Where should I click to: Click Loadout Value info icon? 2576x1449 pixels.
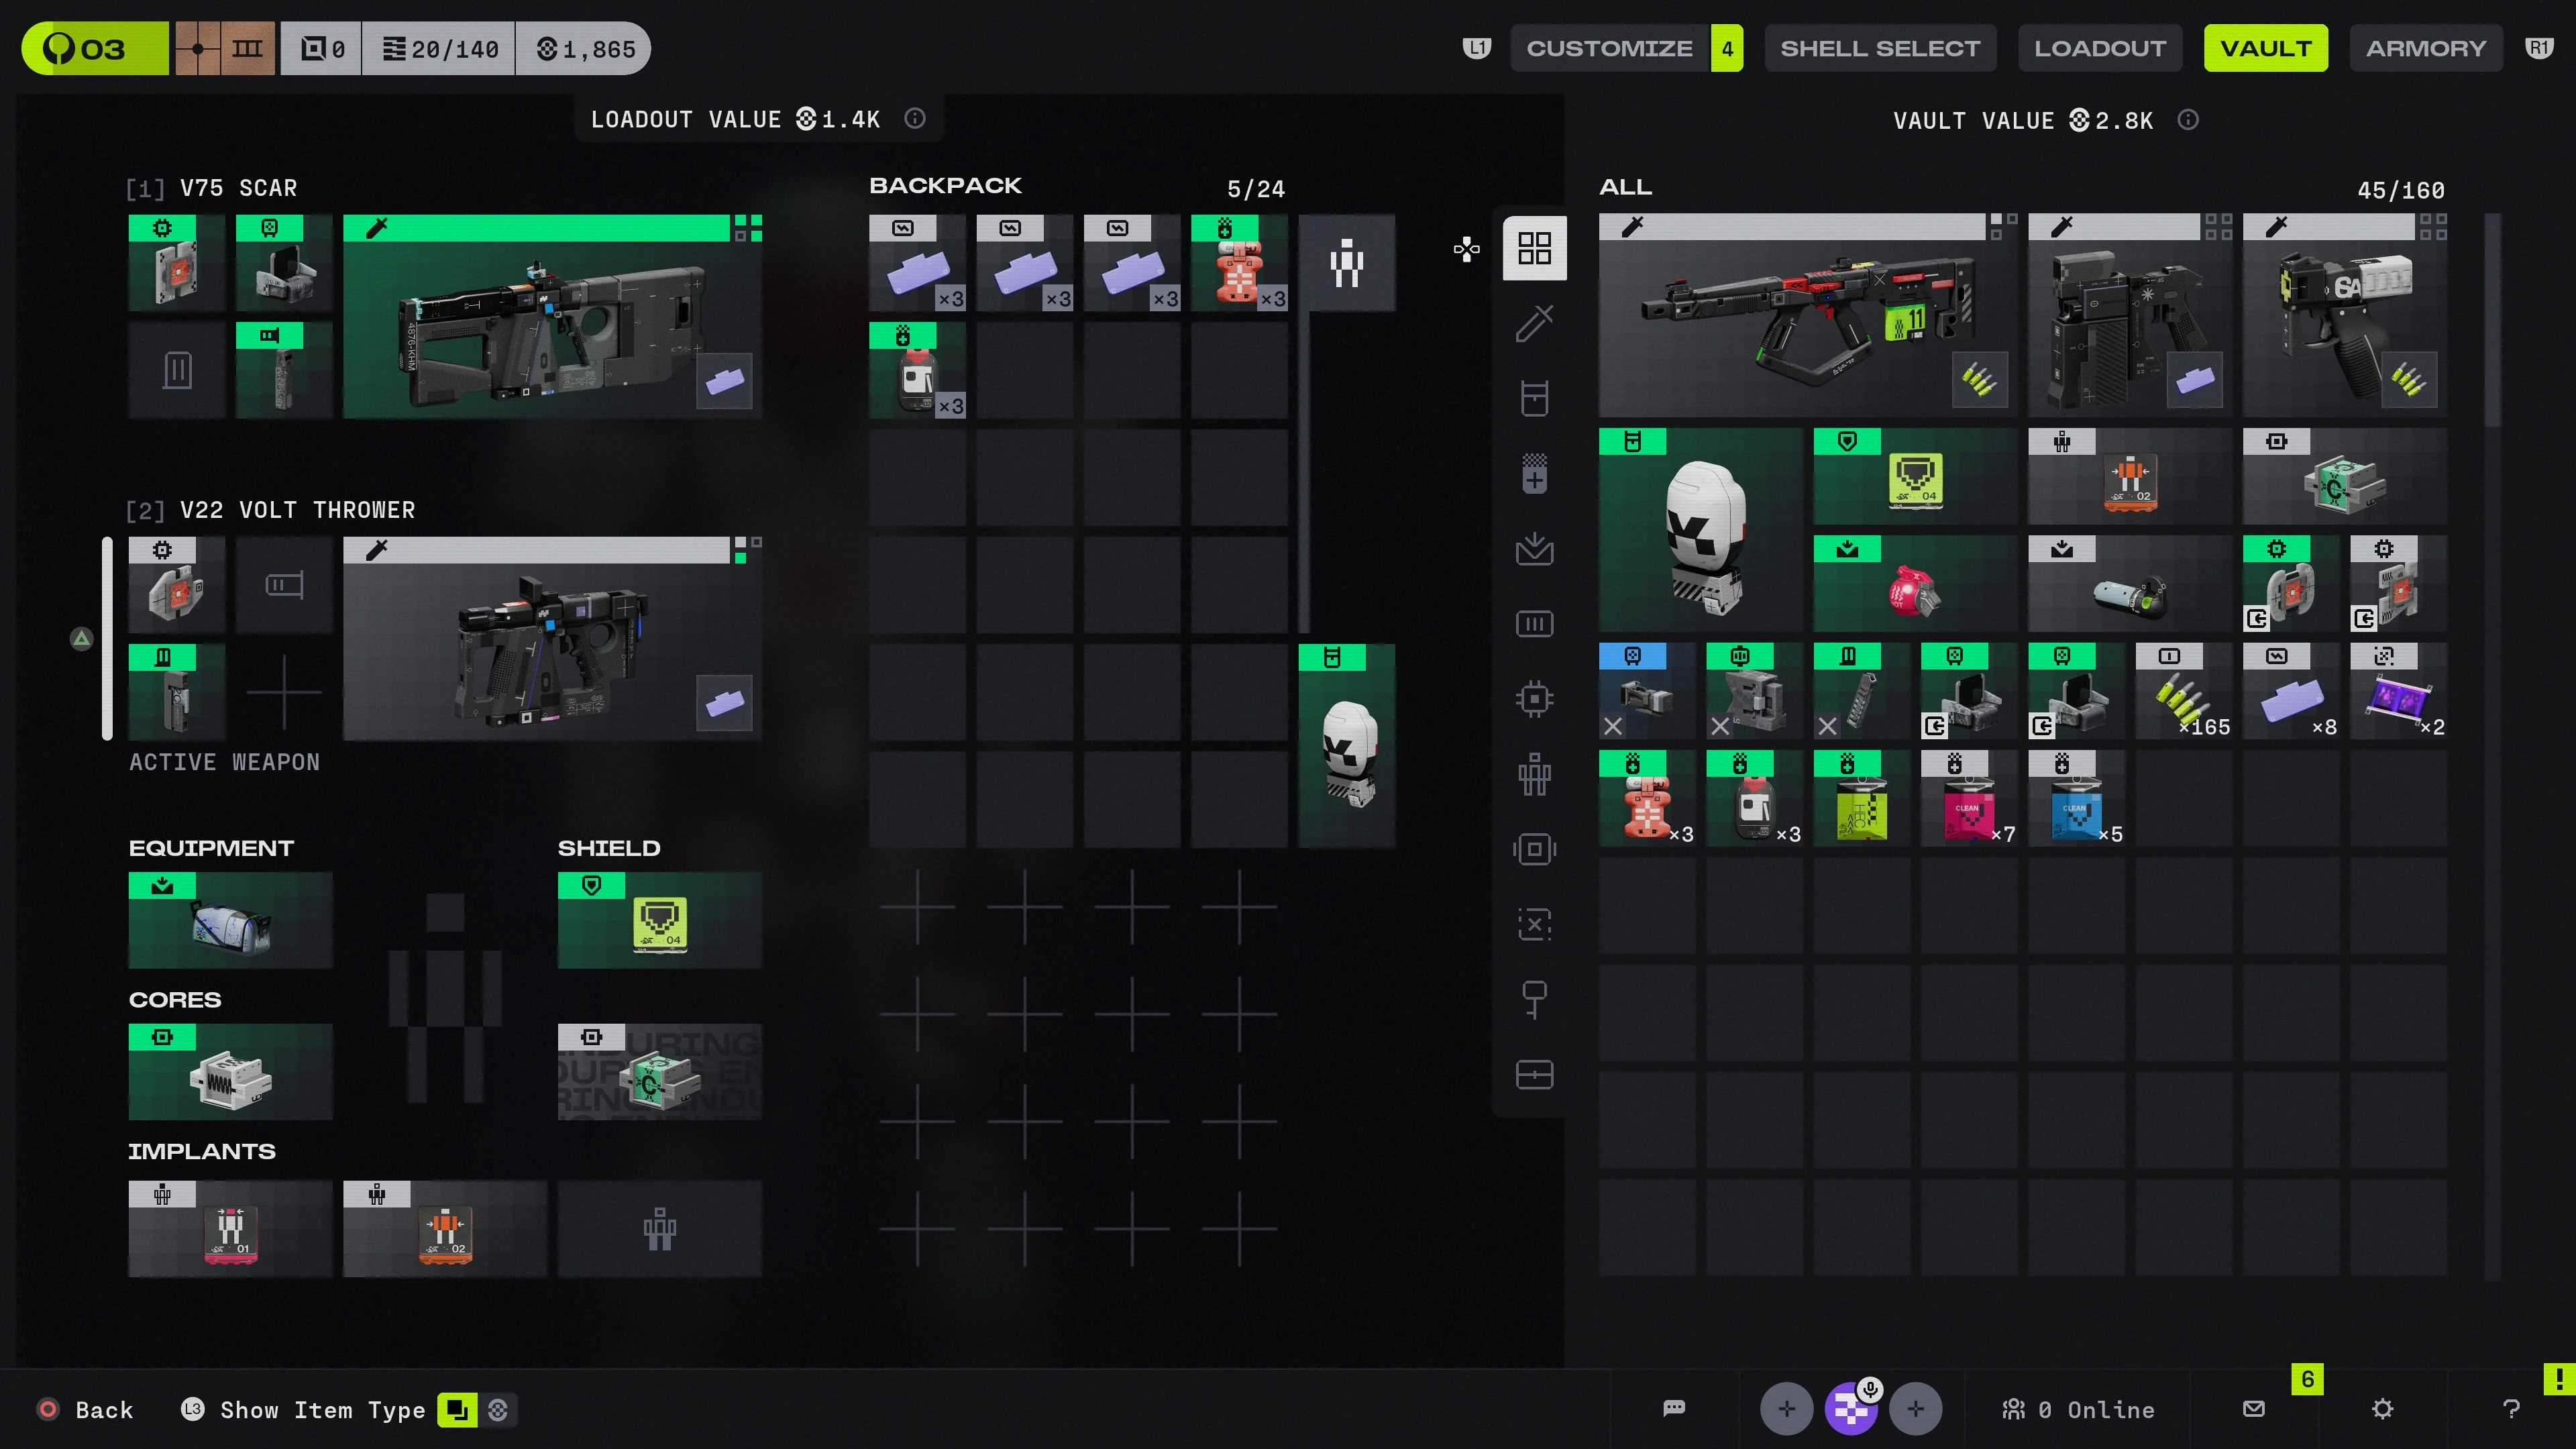click(x=915, y=119)
